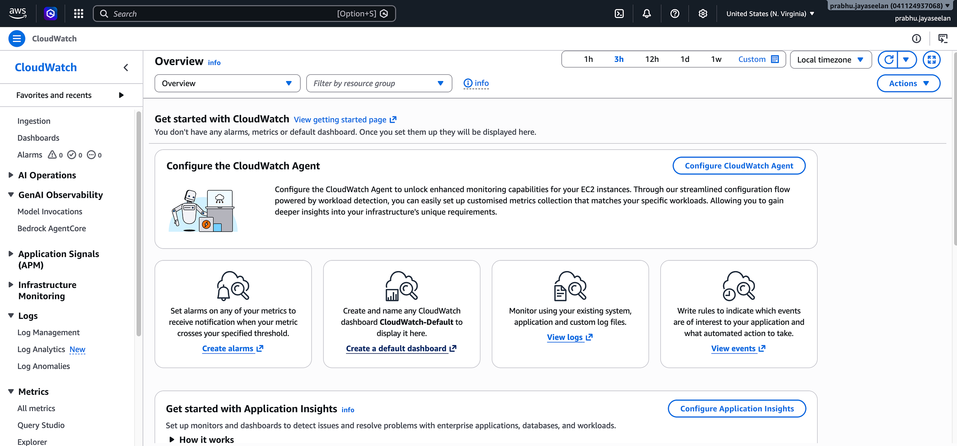
Task: Expand Application Signals (APM) section
Action: [x=11, y=253]
